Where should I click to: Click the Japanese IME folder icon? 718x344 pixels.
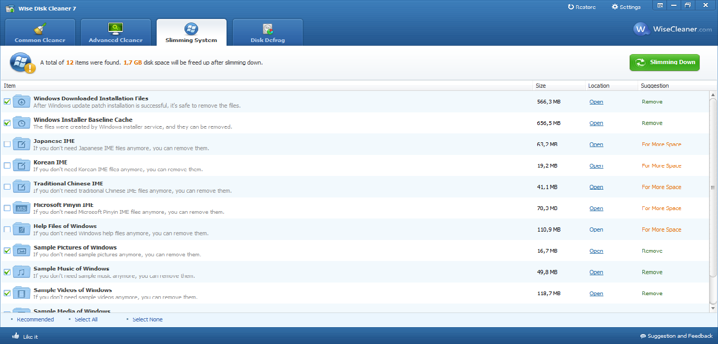(22, 144)
